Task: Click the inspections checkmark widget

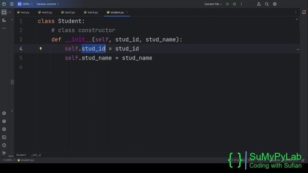Action: (297, 19)
